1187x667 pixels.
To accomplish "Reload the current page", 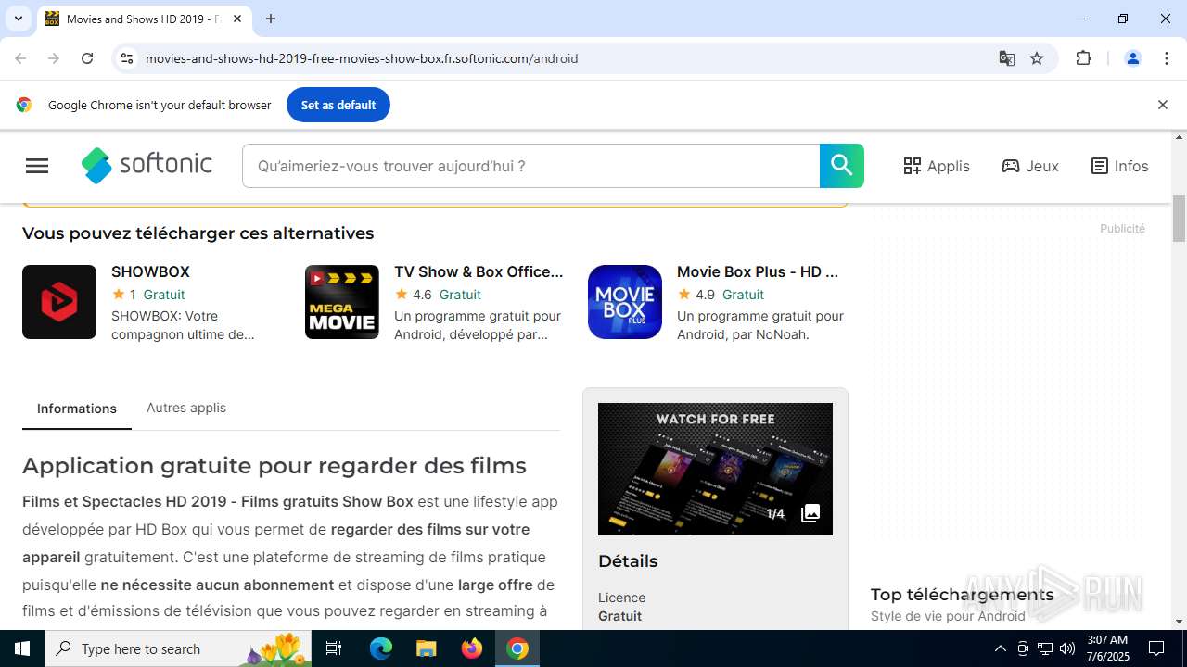I will 87,58.
